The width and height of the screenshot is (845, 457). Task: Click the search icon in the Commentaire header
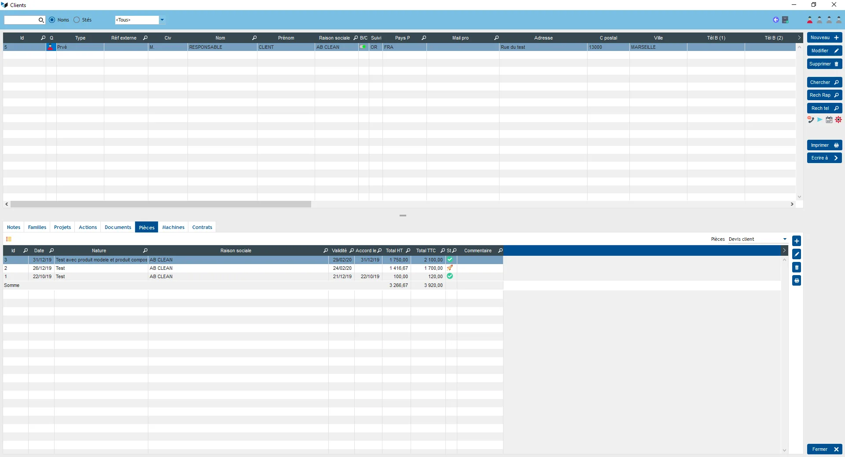pyautogui.click(x=500, y=250)
